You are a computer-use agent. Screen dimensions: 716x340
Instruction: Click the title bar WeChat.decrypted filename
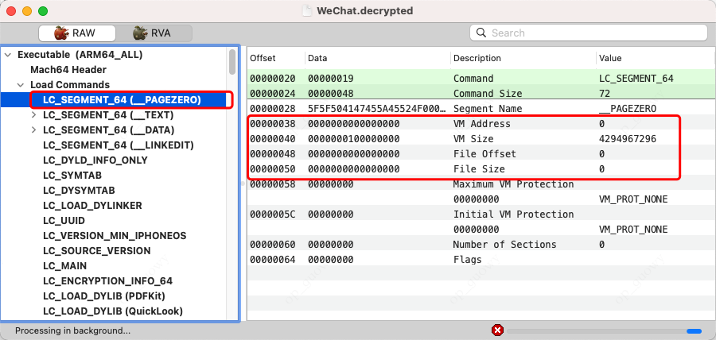tap(365, 11)
